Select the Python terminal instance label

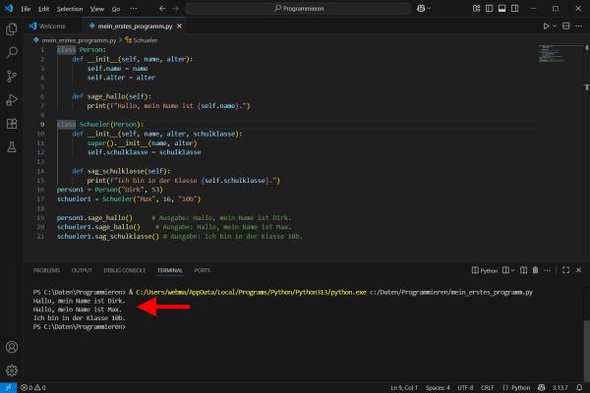point(485,271)
